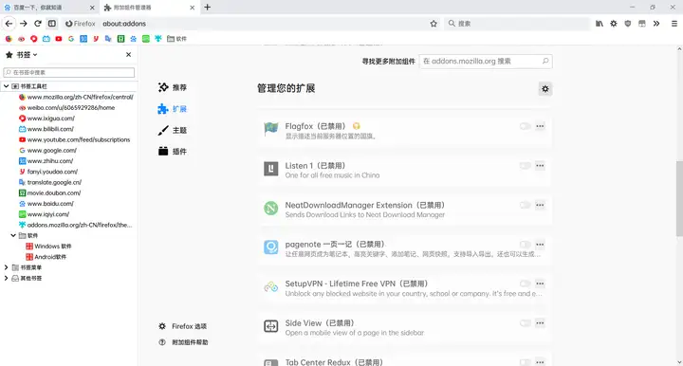Open more options for NeatDownloadManager

[540, 205]
